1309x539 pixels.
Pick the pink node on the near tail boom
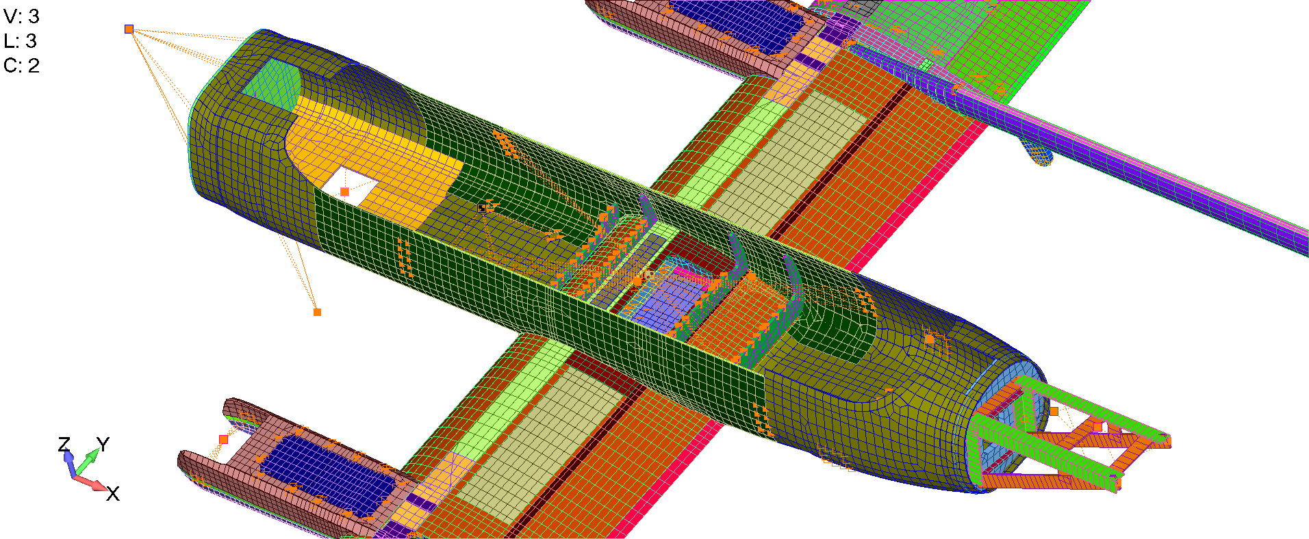[223, 439]
